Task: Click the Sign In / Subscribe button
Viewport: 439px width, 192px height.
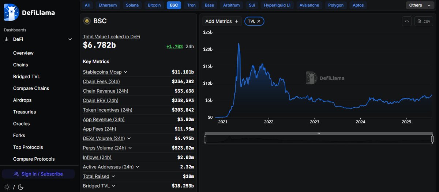Action: click(x=38, y=174)
